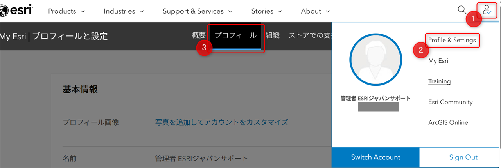Expand the Products dropdown menu
Screen dimensions: 501x168
point(66,11)
